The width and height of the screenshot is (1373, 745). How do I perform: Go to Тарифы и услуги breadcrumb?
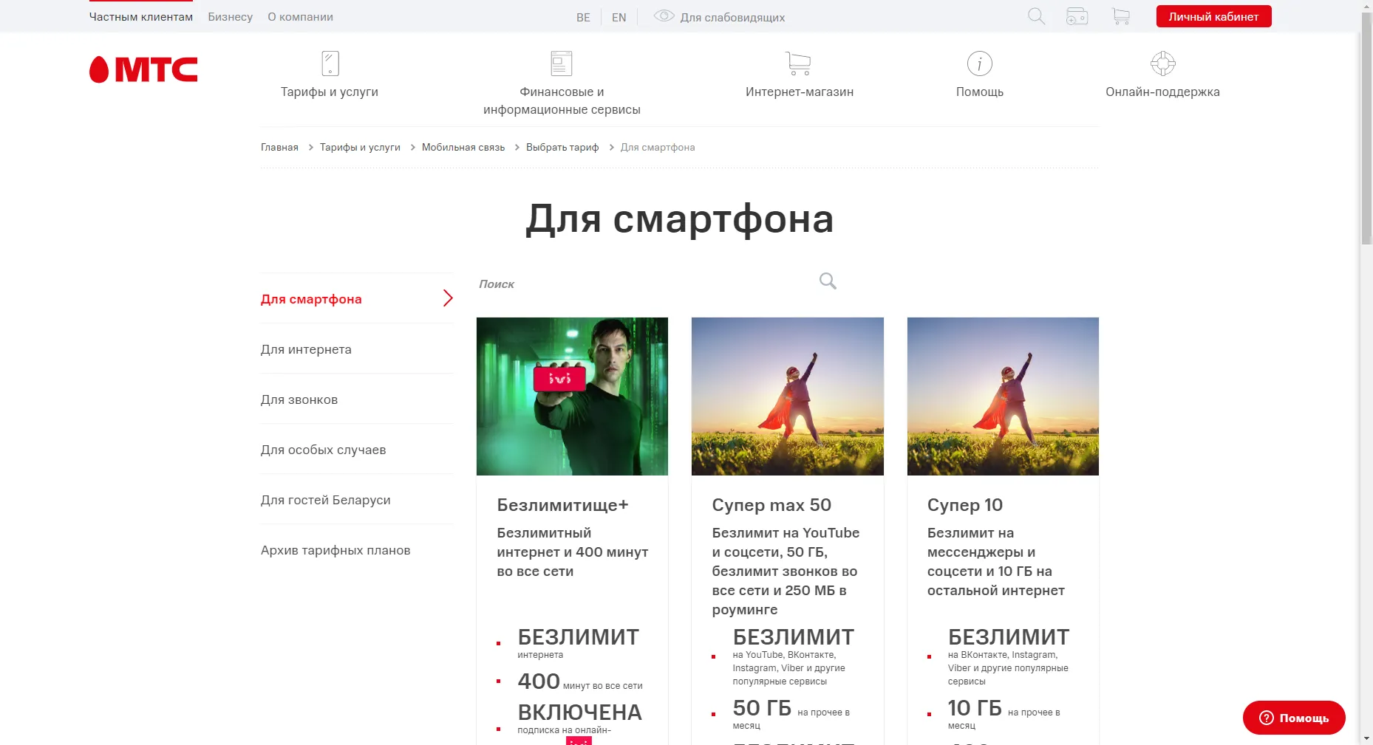360,148
